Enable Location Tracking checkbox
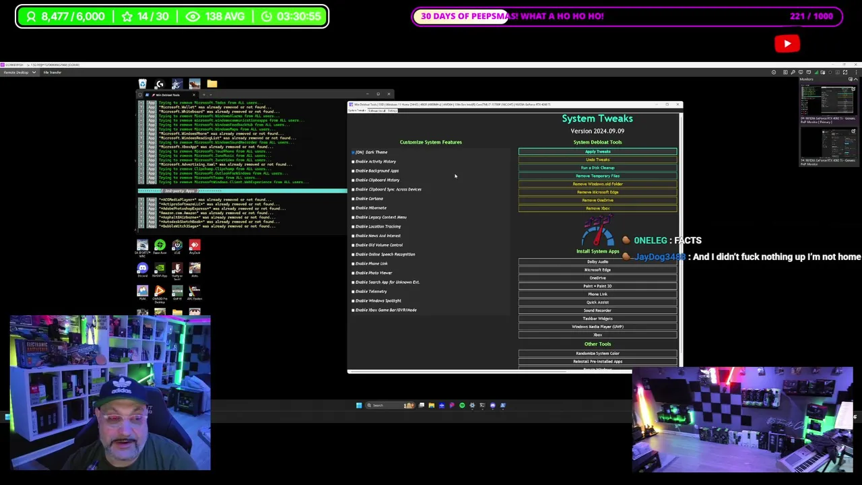This screenshot has width=862, height=485. coord(353,226)
